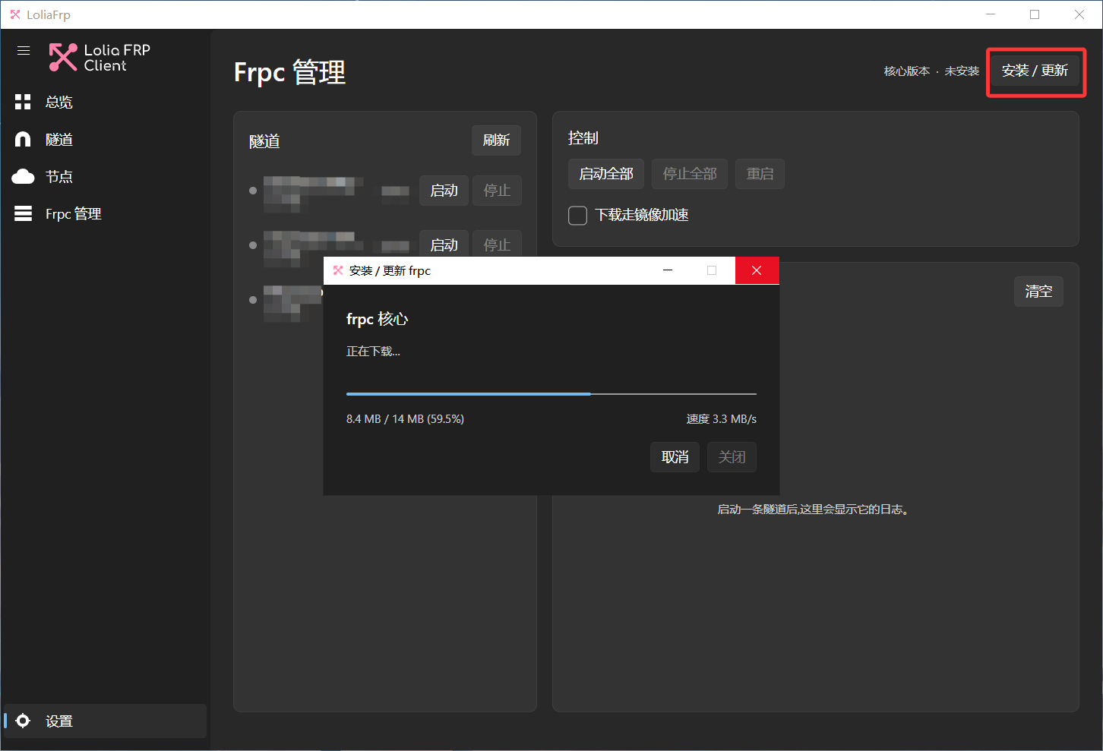Screen dimensions: 1103x751
Task: Clear the log with 清空
Action: click(1038, 292)
